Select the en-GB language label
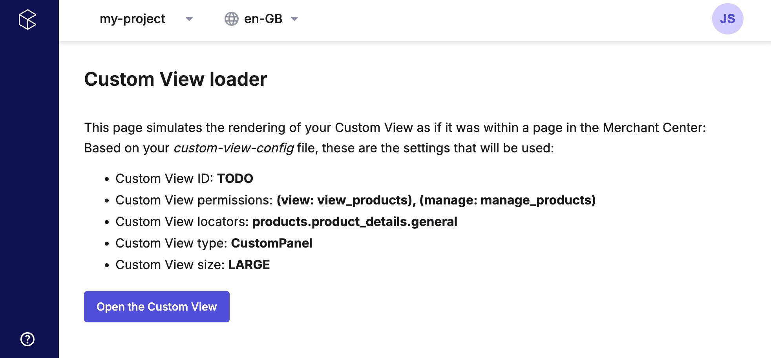 (263, 19)
